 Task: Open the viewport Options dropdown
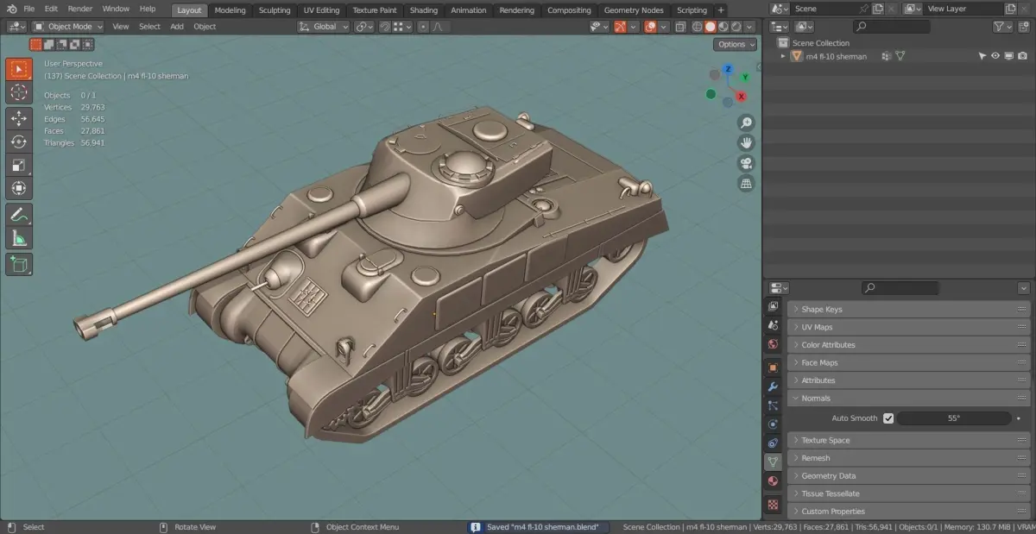point(735,45)
